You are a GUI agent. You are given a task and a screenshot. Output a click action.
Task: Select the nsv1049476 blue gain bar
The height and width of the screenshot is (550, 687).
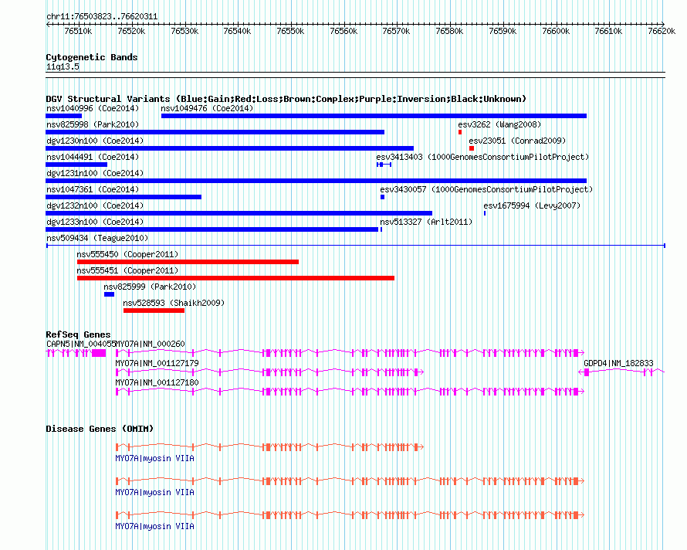[x=374, y=116]
